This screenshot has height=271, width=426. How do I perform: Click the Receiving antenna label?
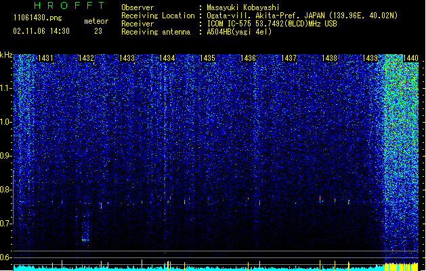pos(156,32)
